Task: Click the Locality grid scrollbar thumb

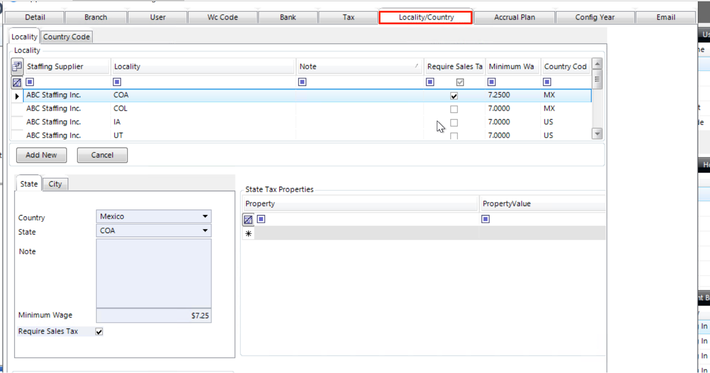Action: tap(597, 79)
